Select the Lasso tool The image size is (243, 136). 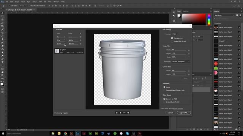tap(2, 20)
